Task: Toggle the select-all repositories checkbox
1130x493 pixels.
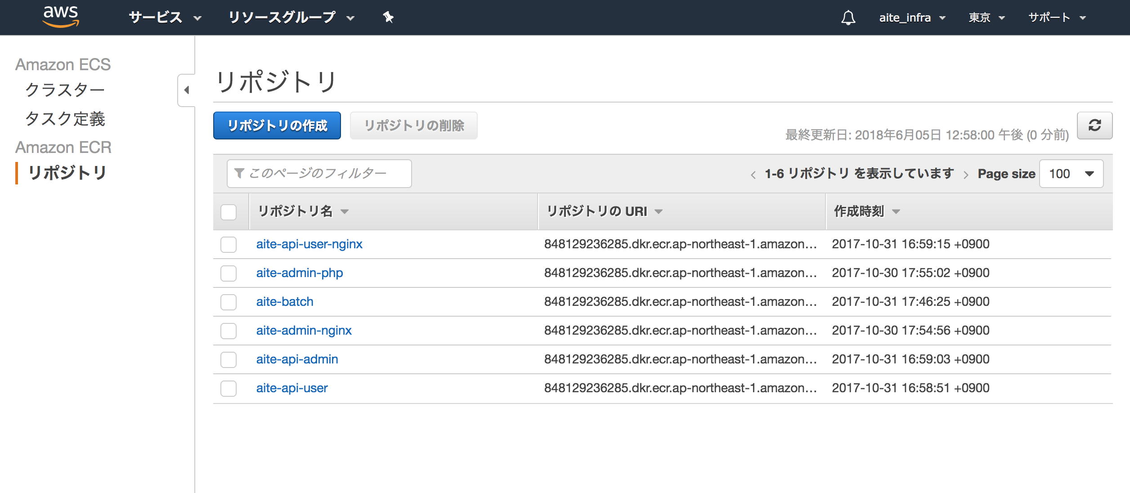Action: click(x=229, y=212)
